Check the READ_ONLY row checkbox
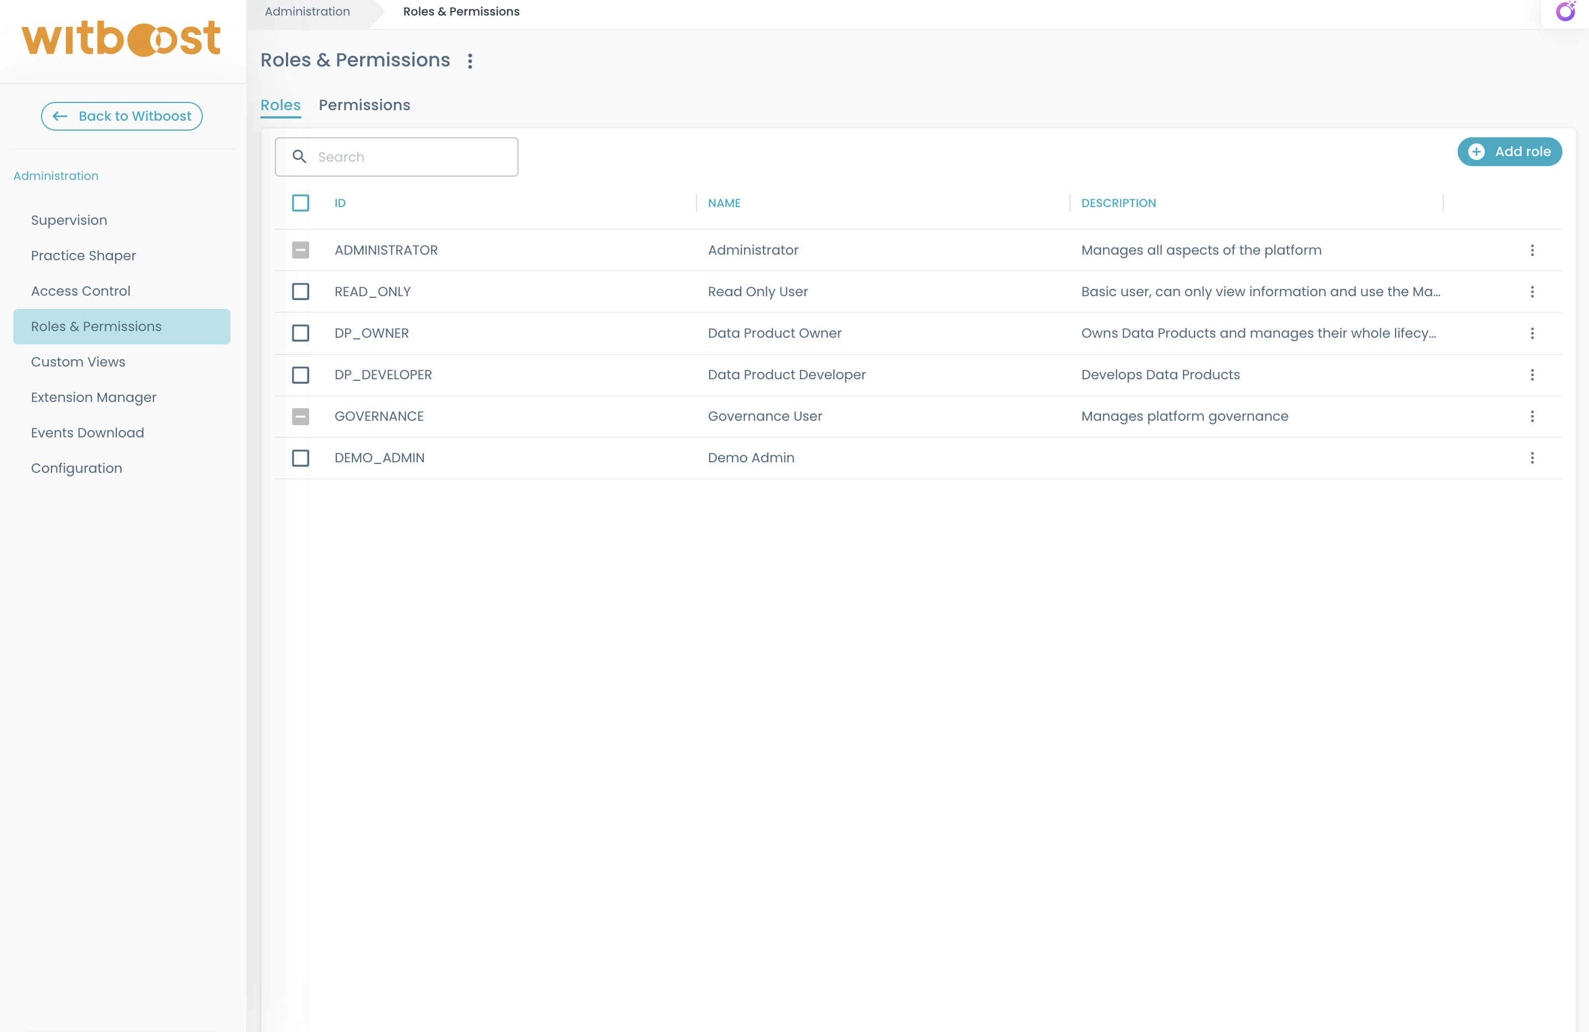The height and width of the screenshot is (1032, 1589). click(x=300, y=292)
